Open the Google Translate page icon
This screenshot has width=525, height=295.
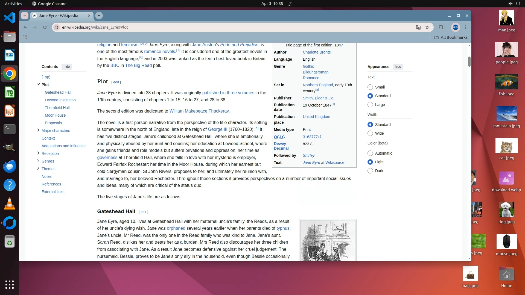[418, 27]
